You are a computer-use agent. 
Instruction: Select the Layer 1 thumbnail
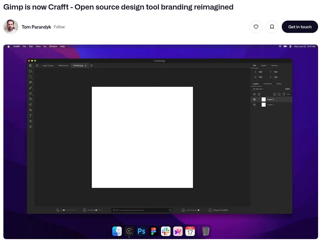coord(263,104)
